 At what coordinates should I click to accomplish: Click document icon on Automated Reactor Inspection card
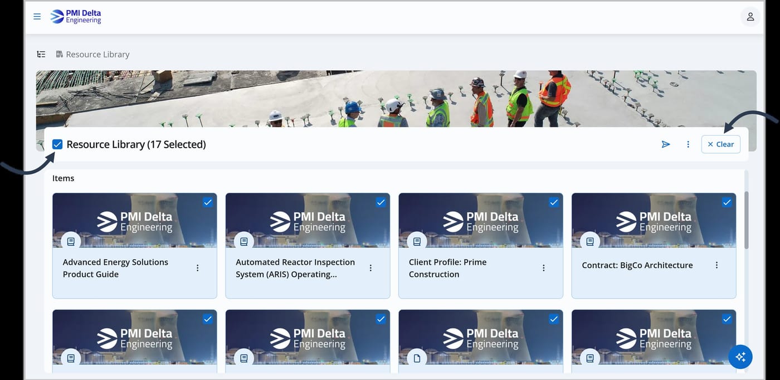(244, 242)
